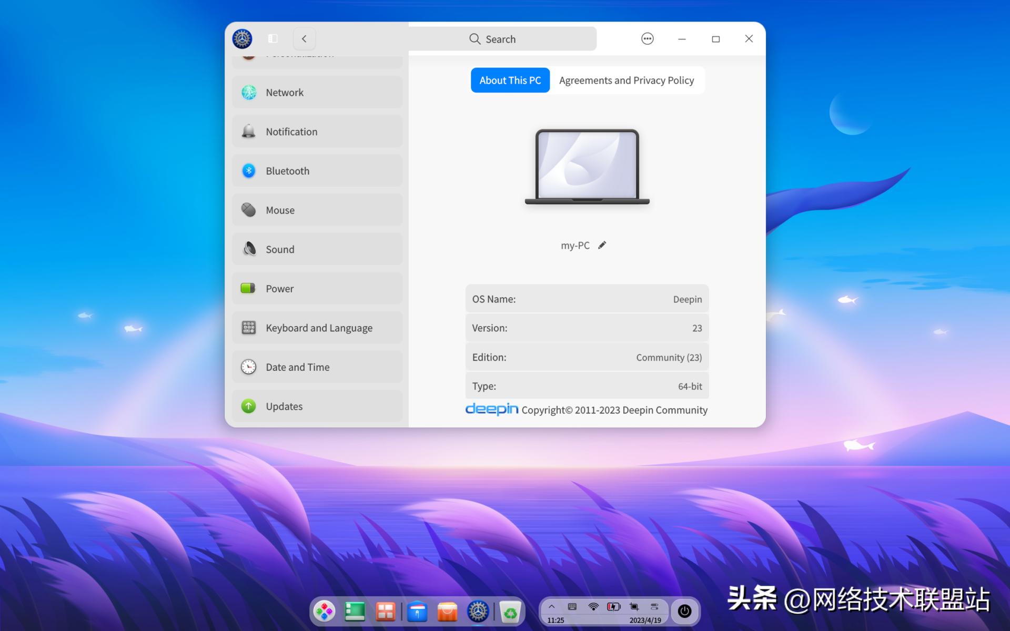Navigate back with the chevron button
Image resolution: width=1010 pixels, height=631 pixels.
(304, 38)
